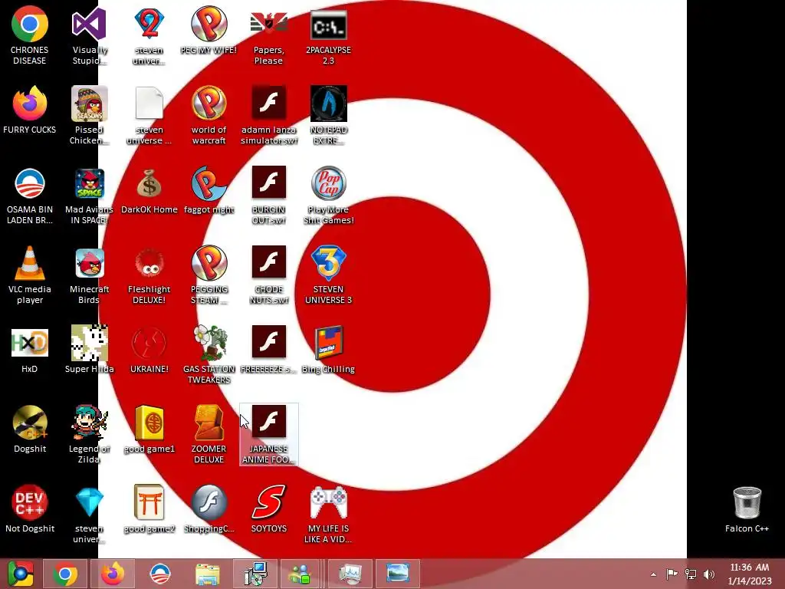The height and width of the screenshot is (589, 785).
Task: Select the DarkOK Home money bag icon
Action: 149,191
